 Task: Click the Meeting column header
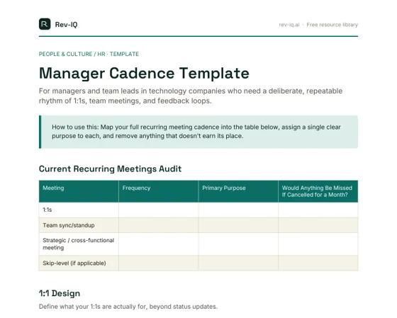pyautogui.click(x=79, y=191)
